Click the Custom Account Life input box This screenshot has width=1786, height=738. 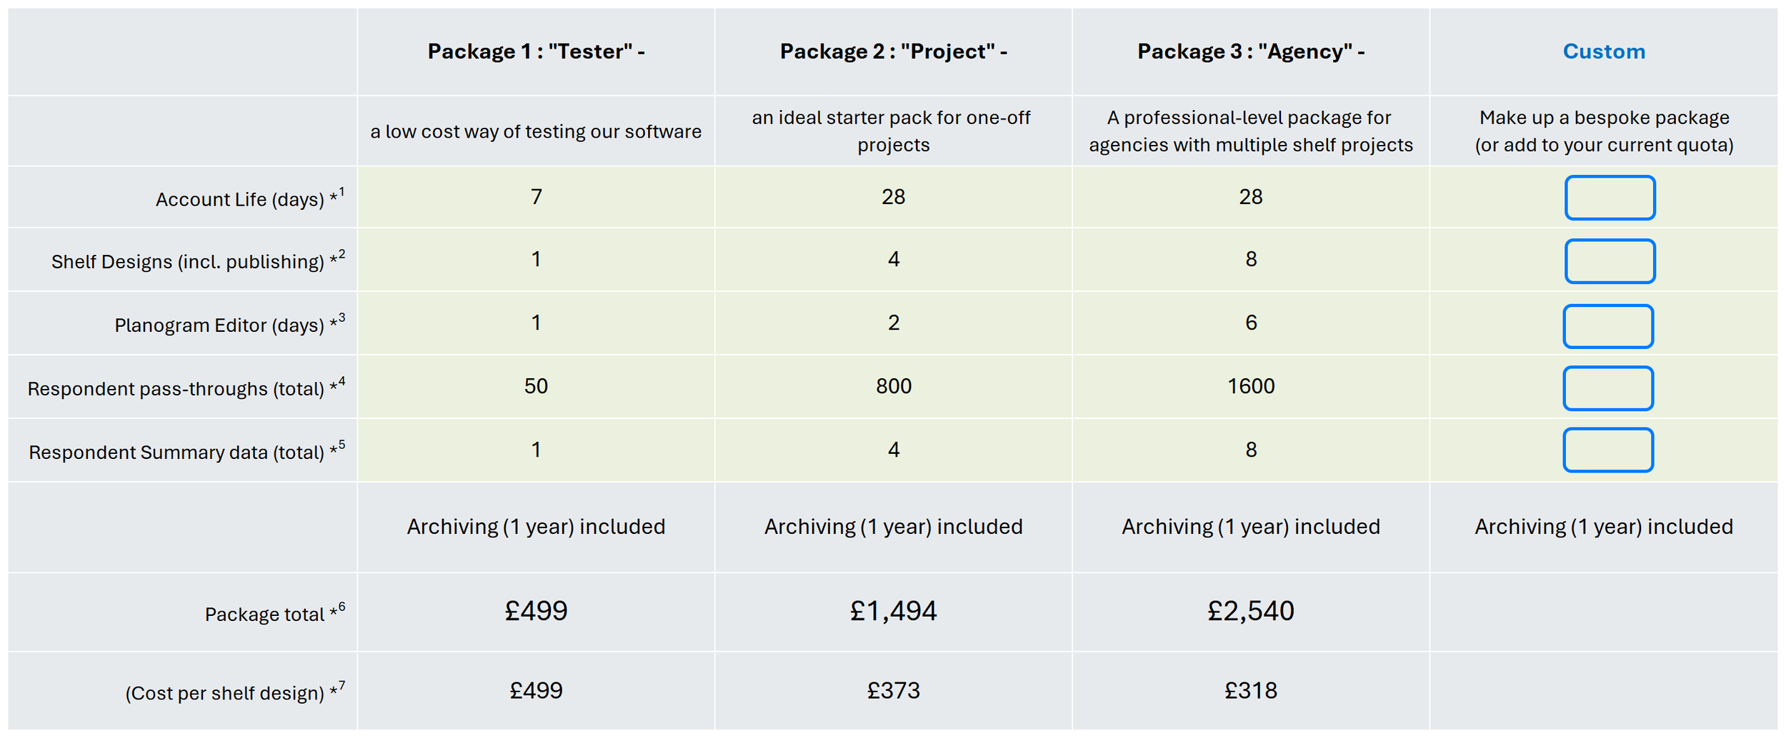point(1609,198)
